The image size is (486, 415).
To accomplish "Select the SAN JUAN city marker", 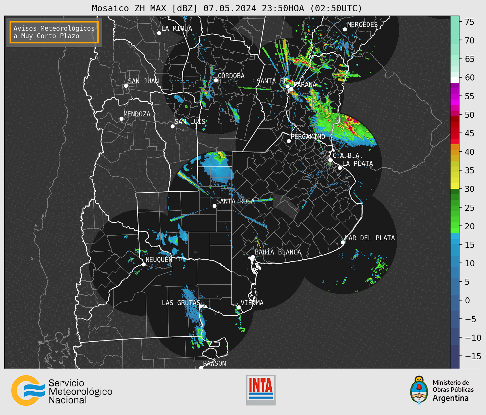I will pos(126,86).
